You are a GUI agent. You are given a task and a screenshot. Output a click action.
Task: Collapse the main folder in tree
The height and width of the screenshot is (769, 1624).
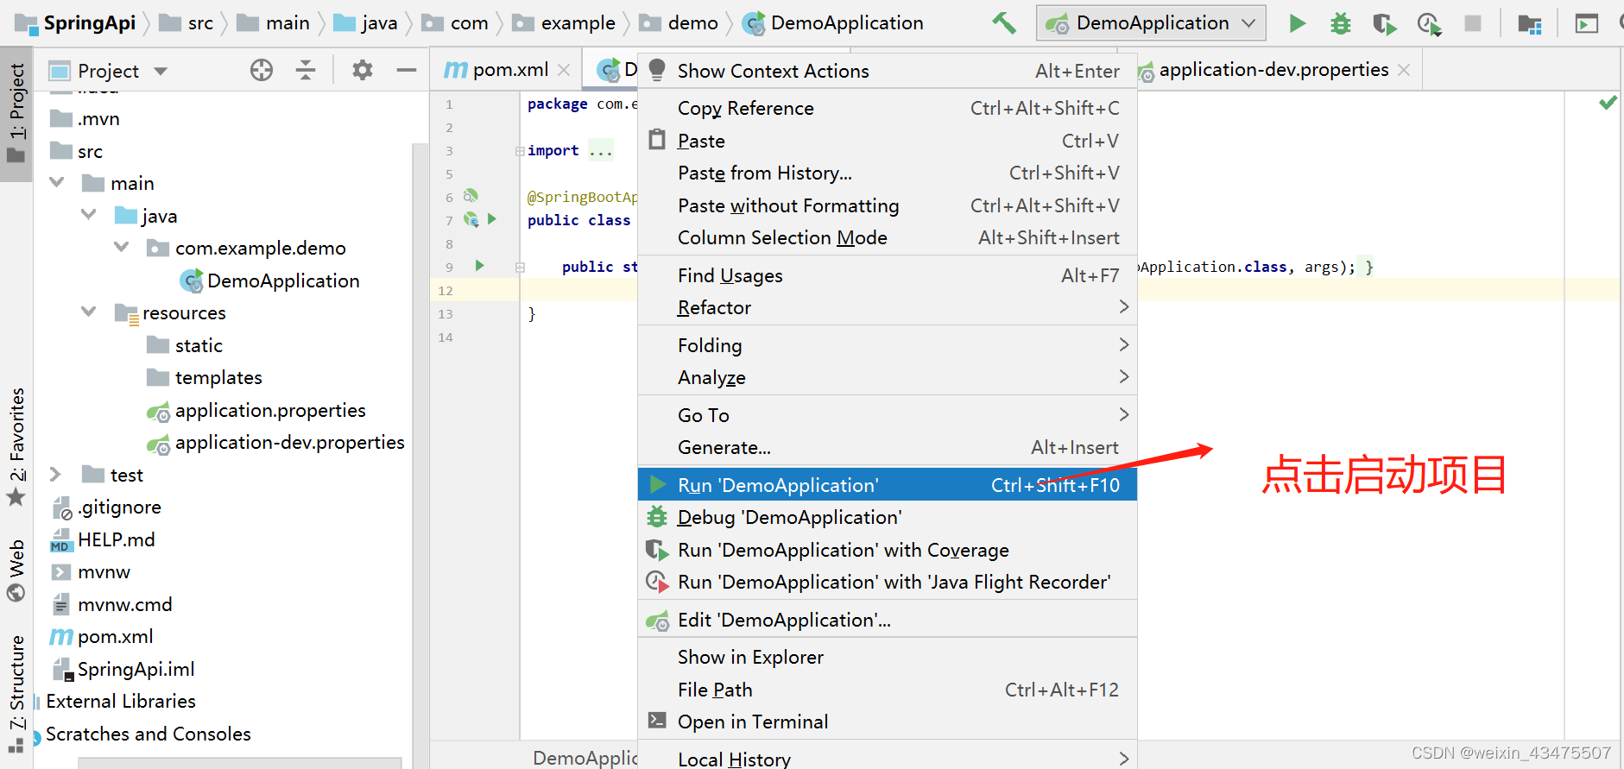(57, 183)
